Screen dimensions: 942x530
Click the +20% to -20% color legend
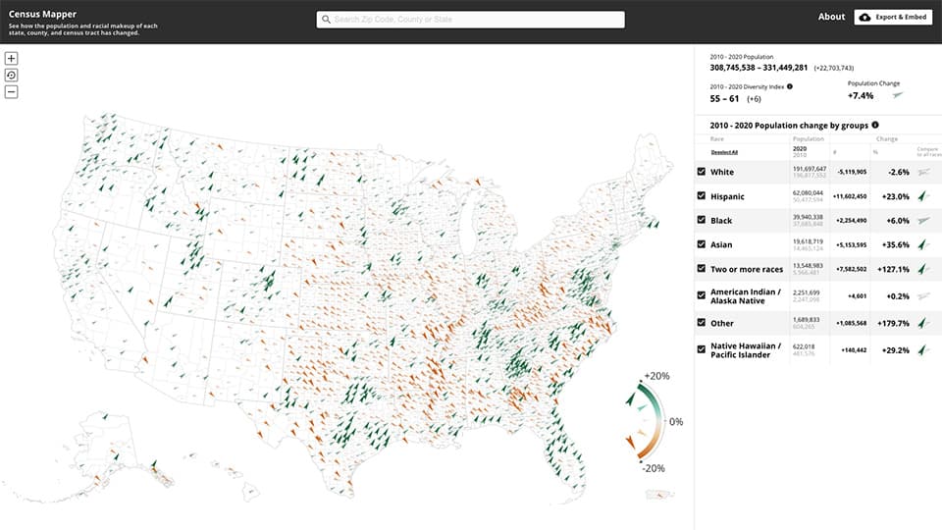tap(647, 422)
